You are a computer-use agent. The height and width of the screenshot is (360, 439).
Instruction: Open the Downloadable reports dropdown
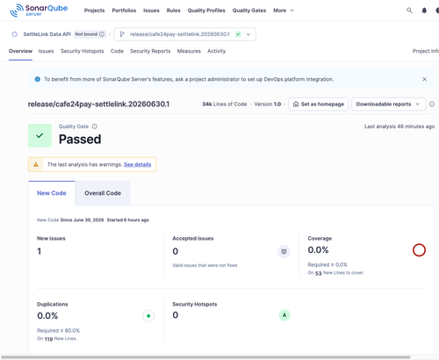click(x=388, y=104)
